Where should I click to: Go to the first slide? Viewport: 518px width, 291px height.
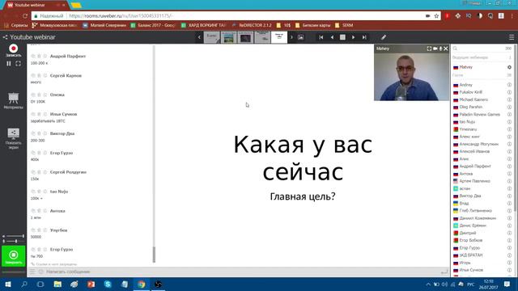pos(321,37)
